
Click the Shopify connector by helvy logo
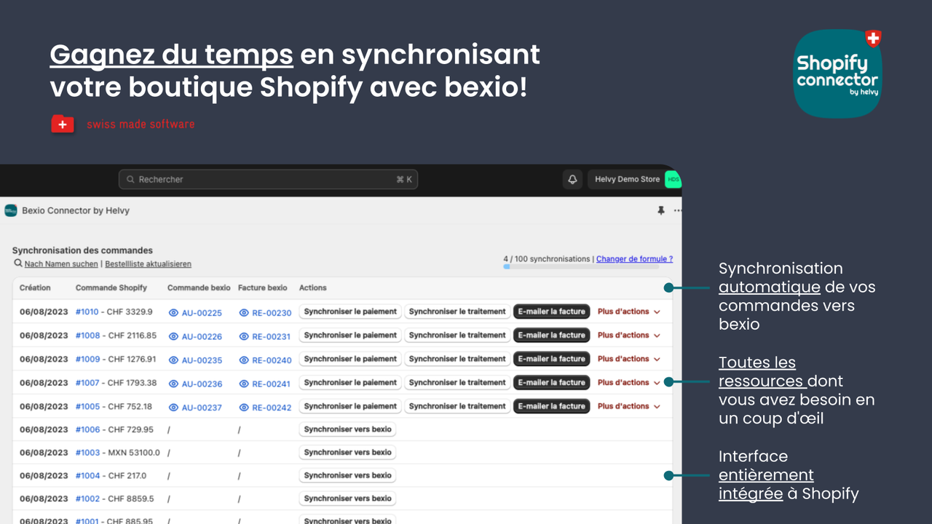click(838, 74)
